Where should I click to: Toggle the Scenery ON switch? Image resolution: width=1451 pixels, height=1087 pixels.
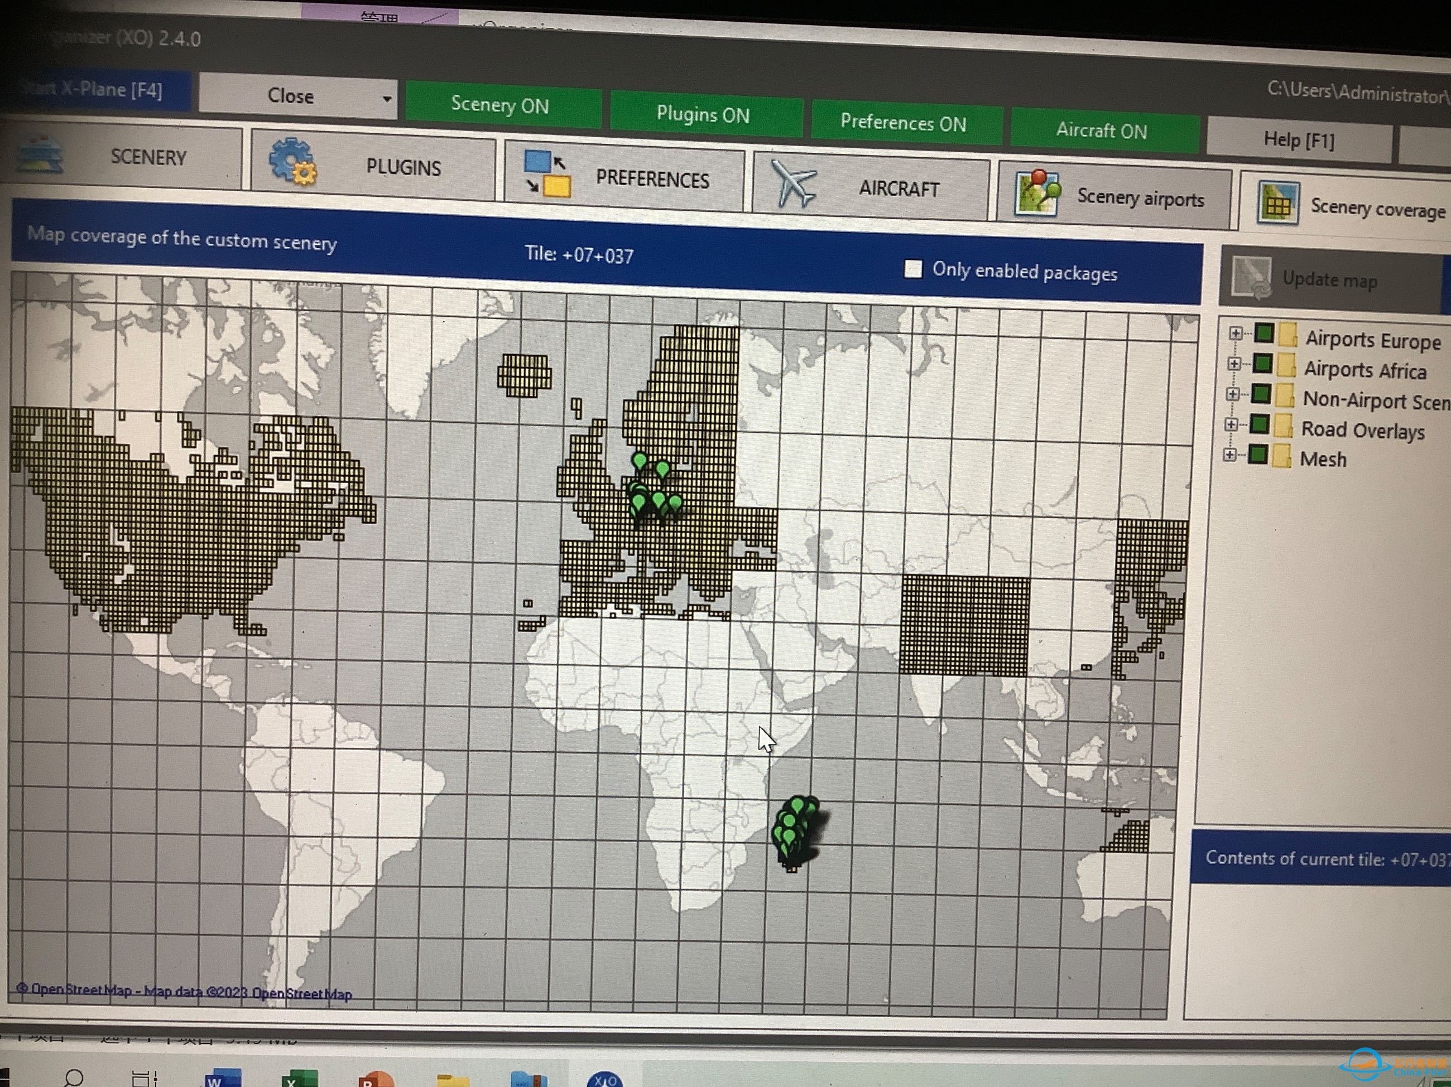pos(502,105)
